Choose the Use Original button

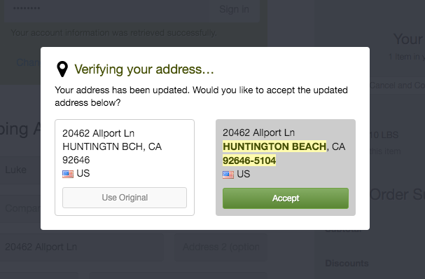coord(125,198)
